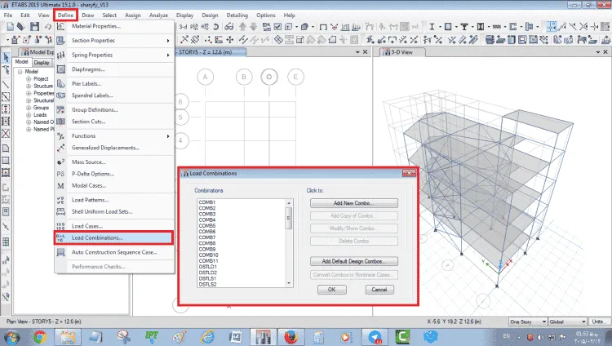Click the Section Cuts menu icon
The image size is (612, 346).
61,122
